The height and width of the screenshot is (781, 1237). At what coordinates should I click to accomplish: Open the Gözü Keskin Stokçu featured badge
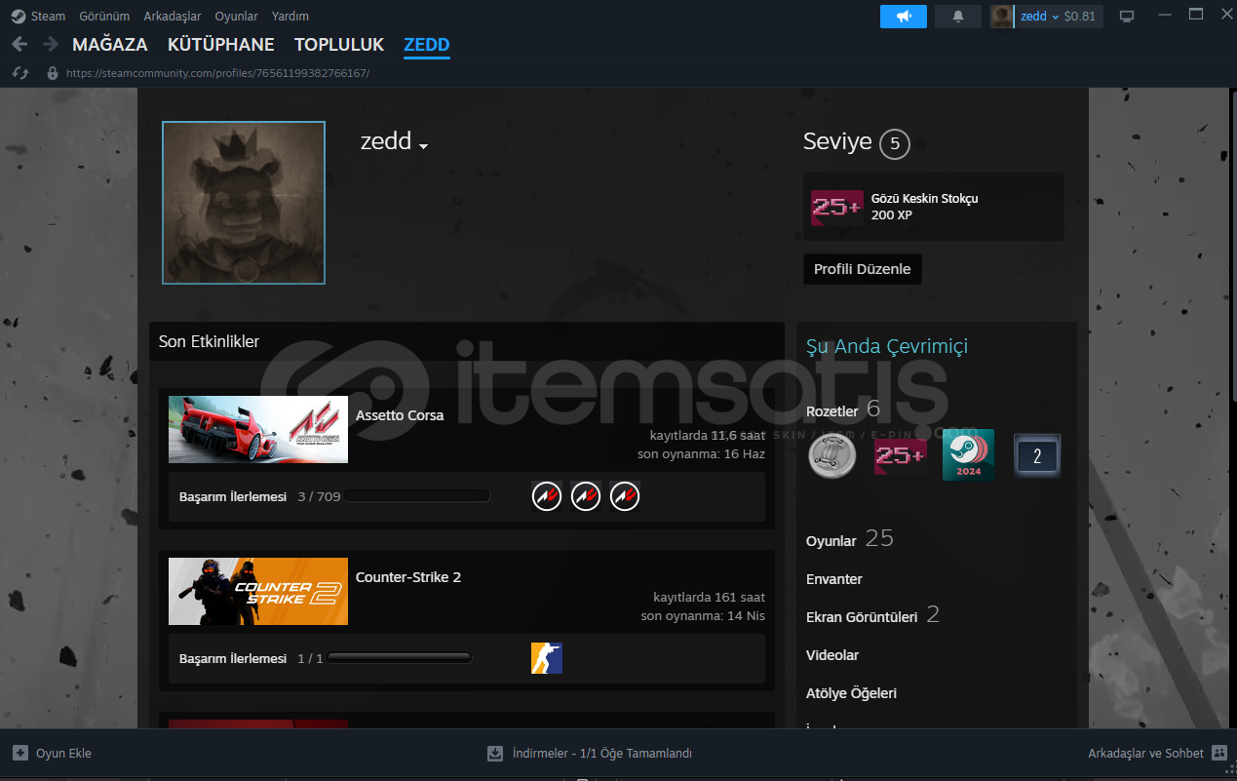[934, 207]
